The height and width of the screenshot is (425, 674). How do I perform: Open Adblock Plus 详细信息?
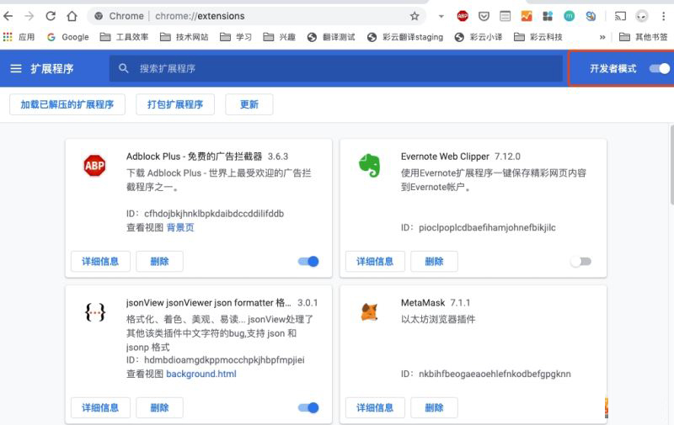(x=100, y=262)
